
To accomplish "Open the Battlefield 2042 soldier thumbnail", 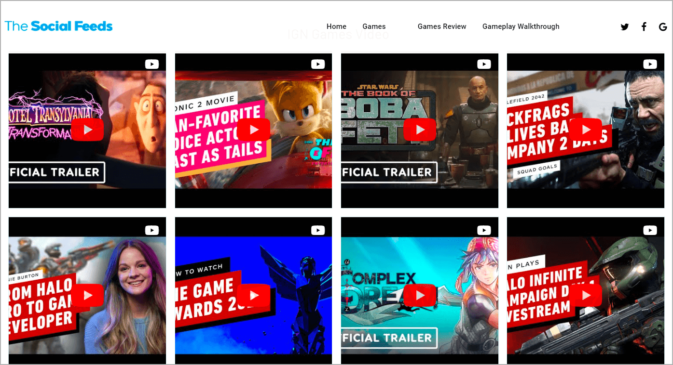I will click(x=585, y=130).
